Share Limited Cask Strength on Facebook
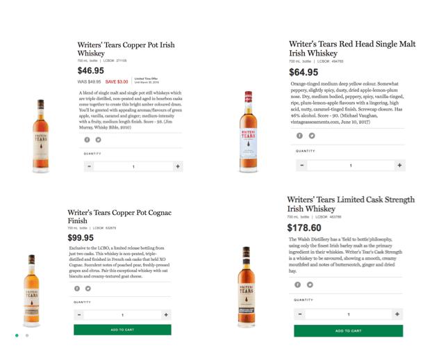Image resolution: width=448 pixels, height=354 pixels. pos(298,284)
